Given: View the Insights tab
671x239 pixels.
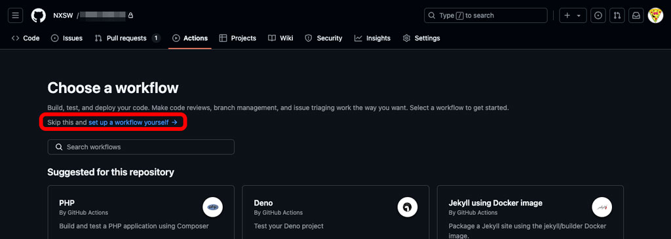Looking at the screenshot, I should click(x=372, y=38).
